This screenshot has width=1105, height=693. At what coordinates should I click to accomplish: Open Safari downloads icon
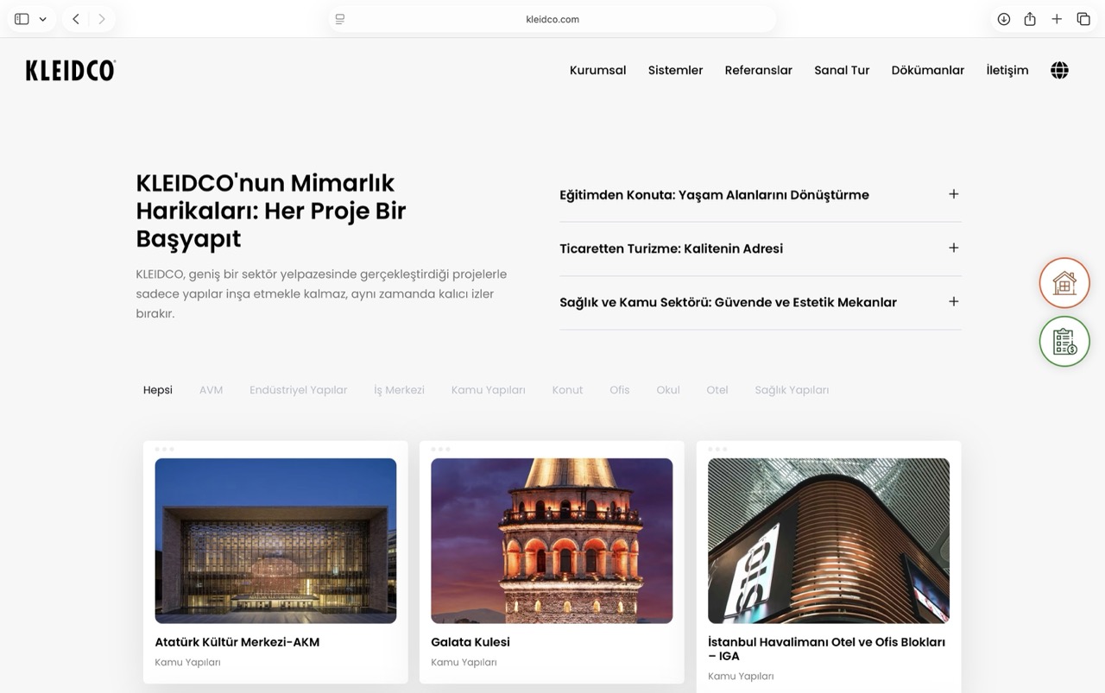click(x=1003, y=19)
